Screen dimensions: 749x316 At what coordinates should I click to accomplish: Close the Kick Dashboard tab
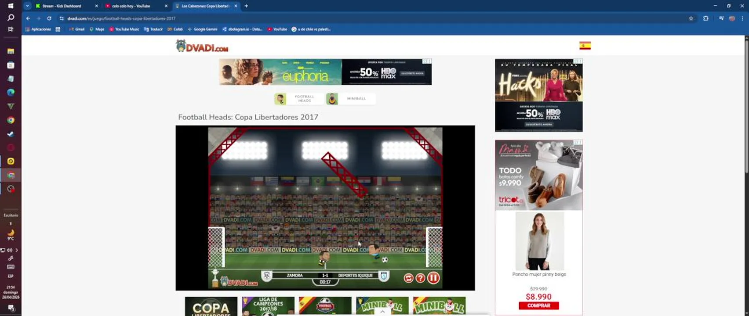pos(96,6)
